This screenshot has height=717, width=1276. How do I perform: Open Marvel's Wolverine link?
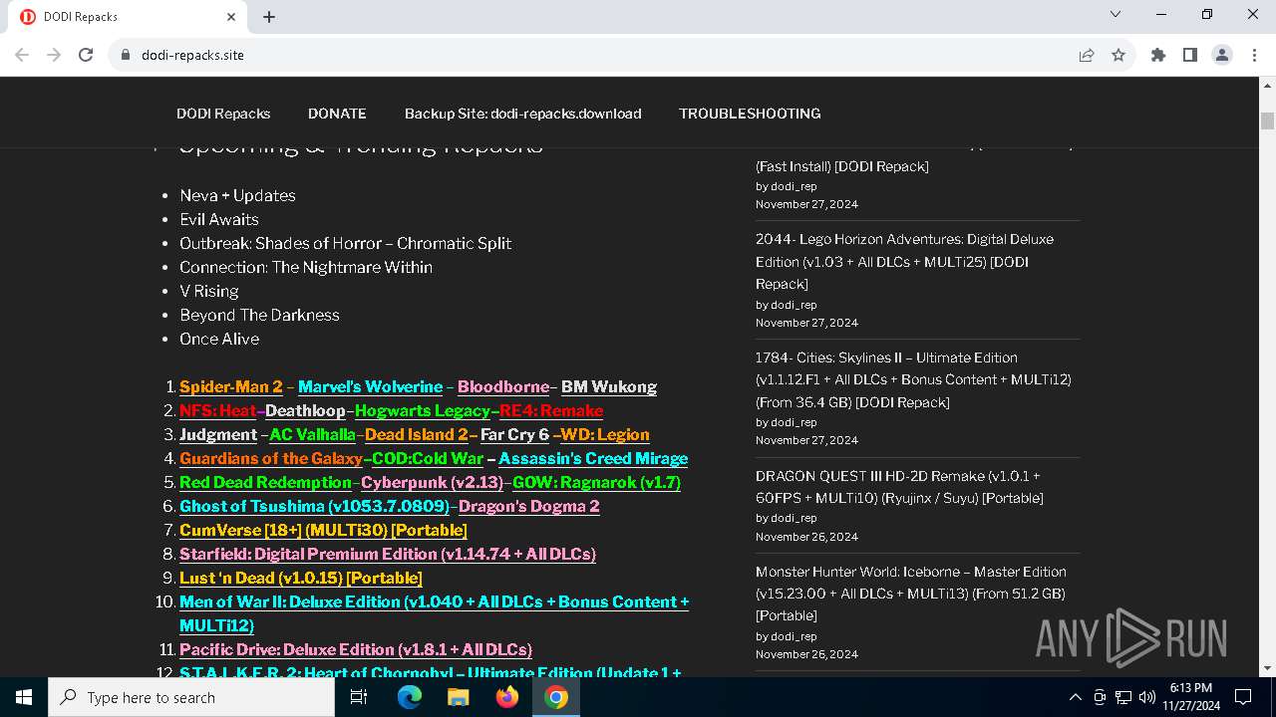click(370, 386)
